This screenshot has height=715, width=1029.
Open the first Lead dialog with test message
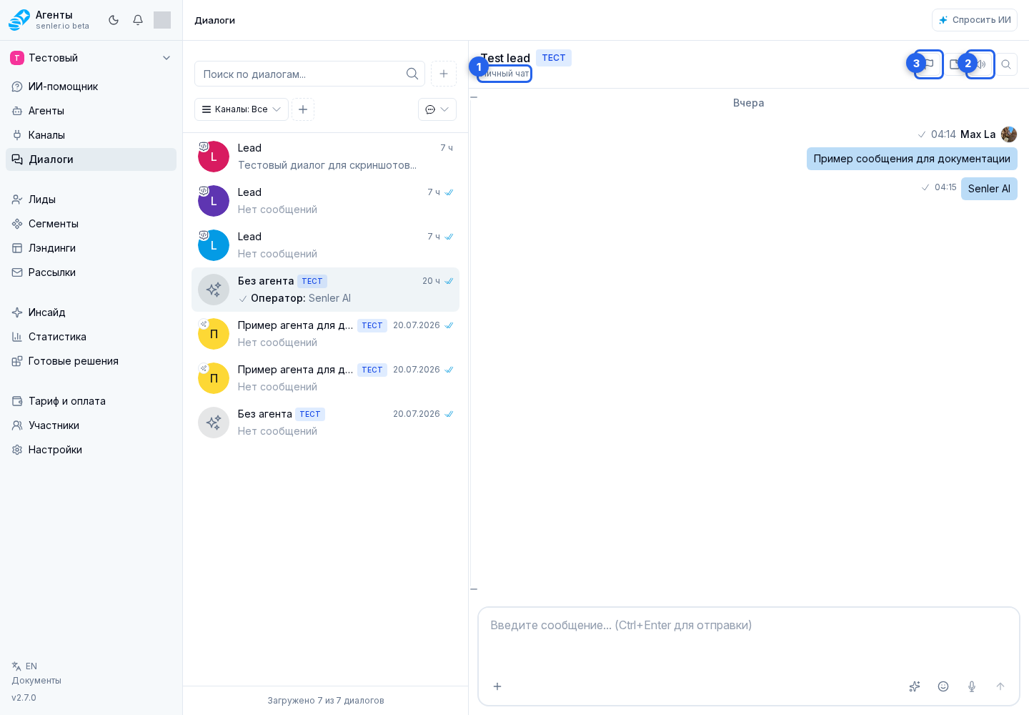tap(325, 157)
